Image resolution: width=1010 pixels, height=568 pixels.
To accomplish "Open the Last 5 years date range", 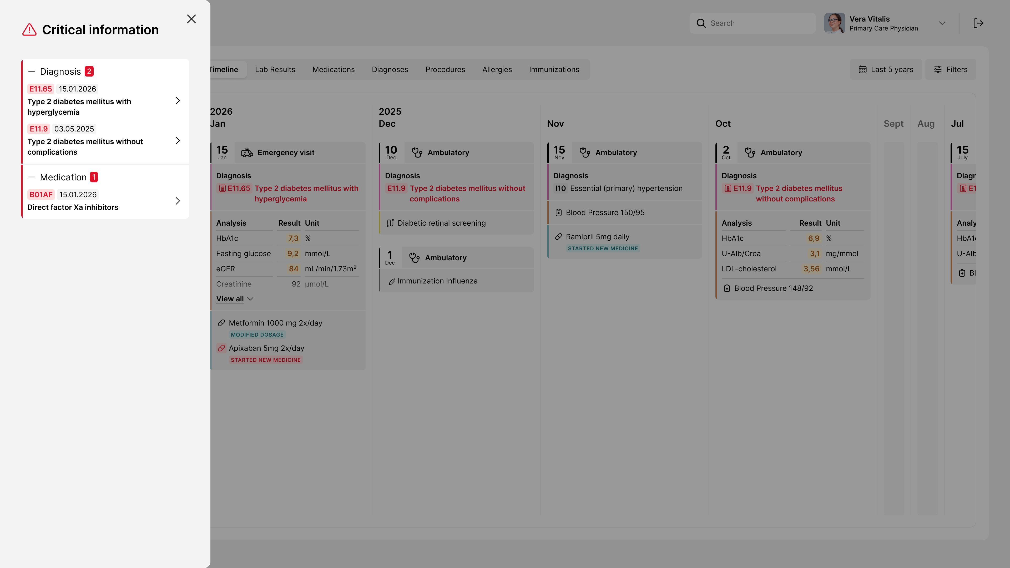I will point(886,69).
